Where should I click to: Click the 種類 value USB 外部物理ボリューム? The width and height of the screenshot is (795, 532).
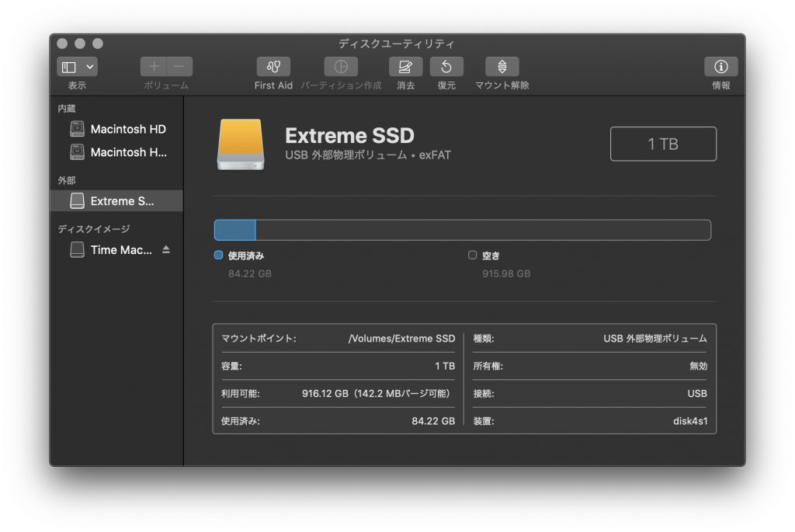point(655,339)
